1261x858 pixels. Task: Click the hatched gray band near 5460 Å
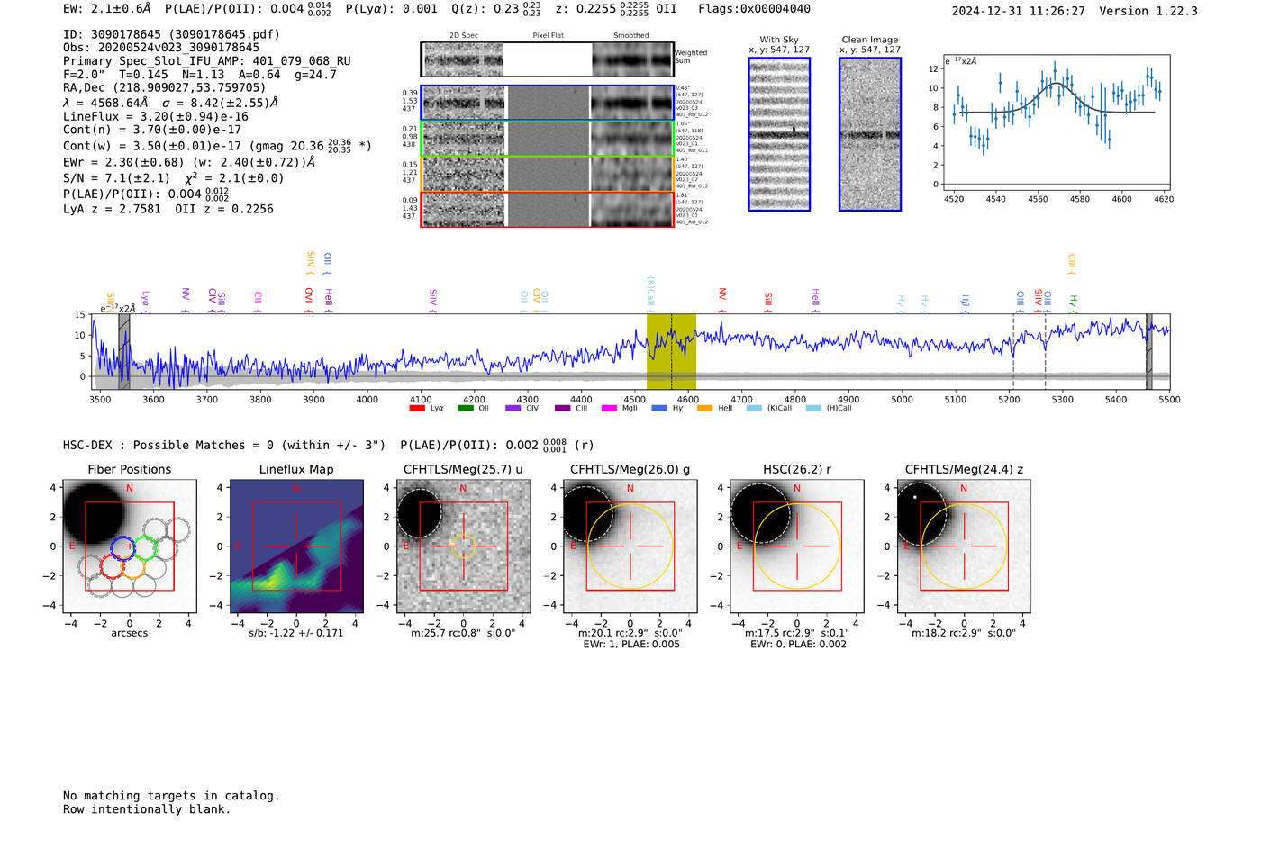pos(1149,352)
